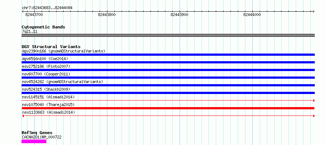Click the chr7:82443683..82444084 coordinate label
The height and width of the screenshot is (145, 325).
[x=47, y=8]
